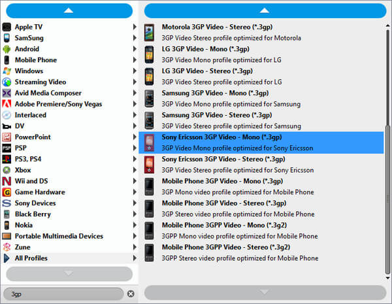Open the Portable Multimedia Devices category
Viewport: 392px width, 304px height.
tap(69, 236)
